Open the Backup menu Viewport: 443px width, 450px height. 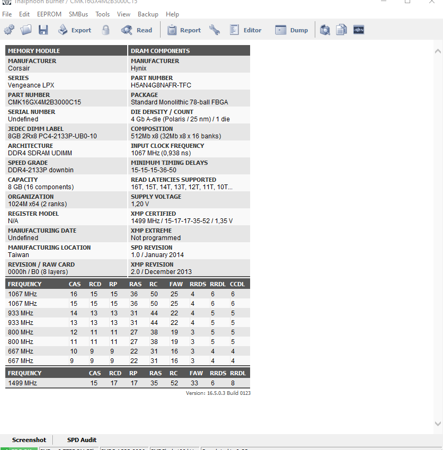coord(148,14)
